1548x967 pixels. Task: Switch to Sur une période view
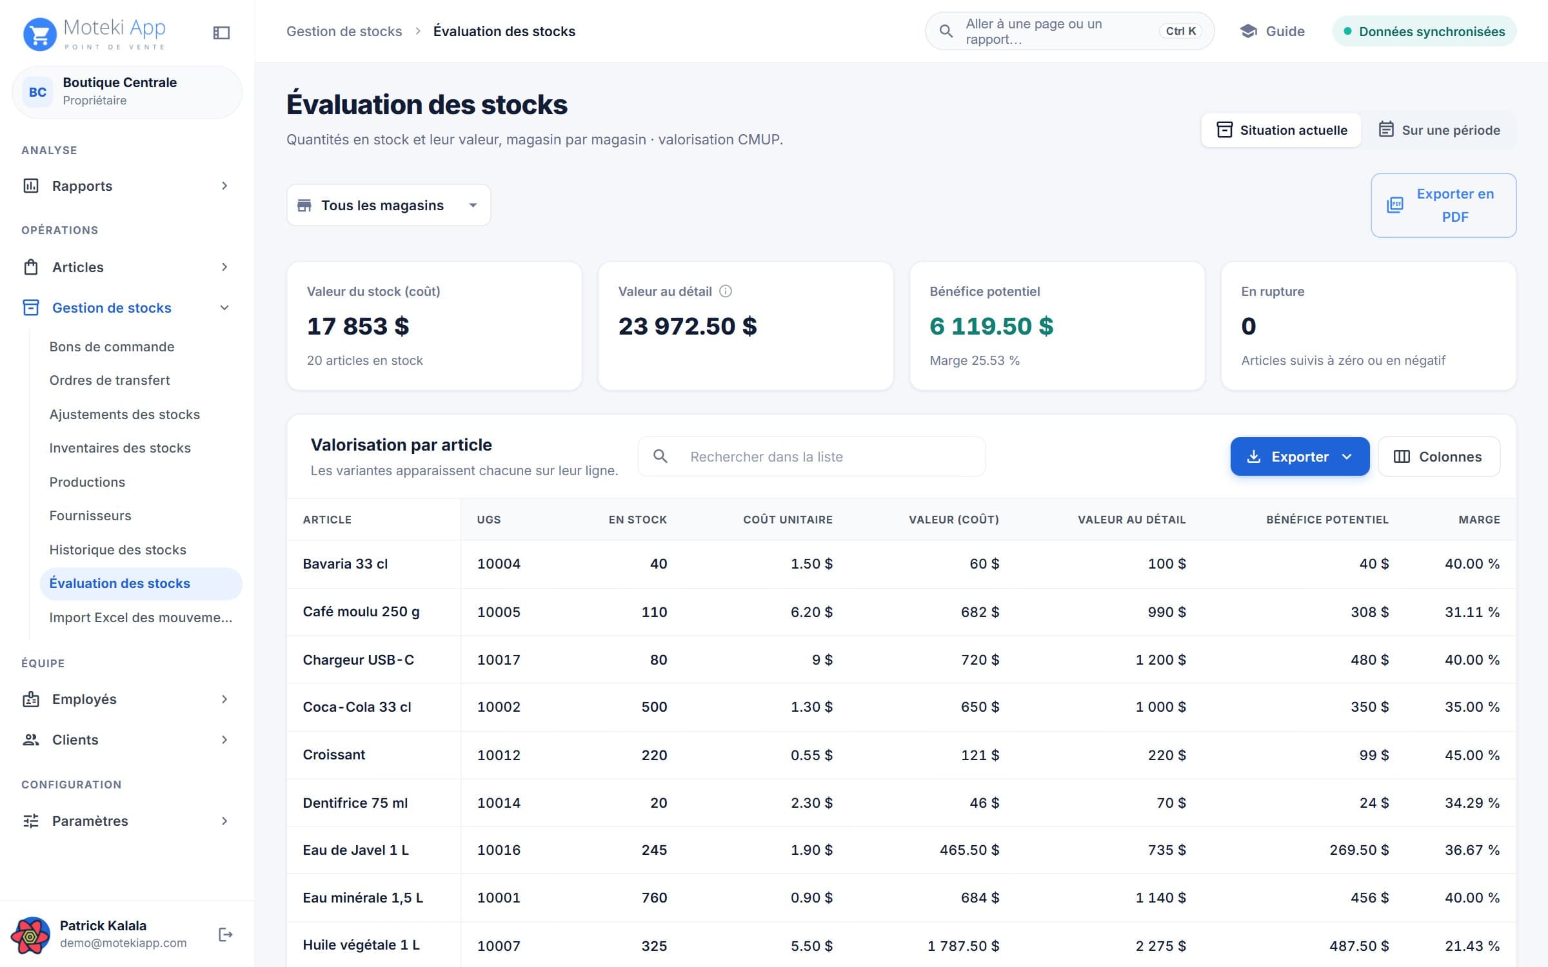(x=1439, y=130)
